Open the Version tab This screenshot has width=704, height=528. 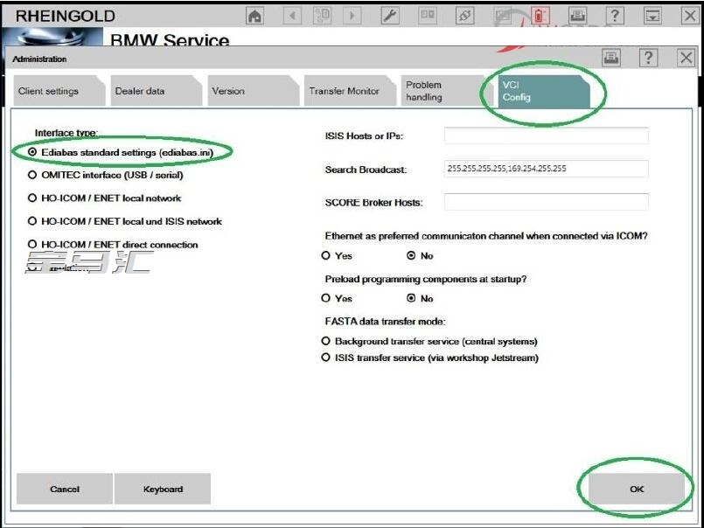253,91
